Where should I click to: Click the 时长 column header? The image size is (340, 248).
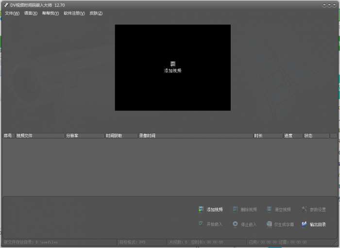(268, 135)
